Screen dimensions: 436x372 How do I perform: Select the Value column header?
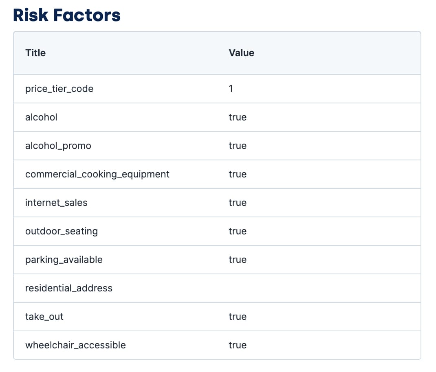pyautogui.click(x=241, y=53)
